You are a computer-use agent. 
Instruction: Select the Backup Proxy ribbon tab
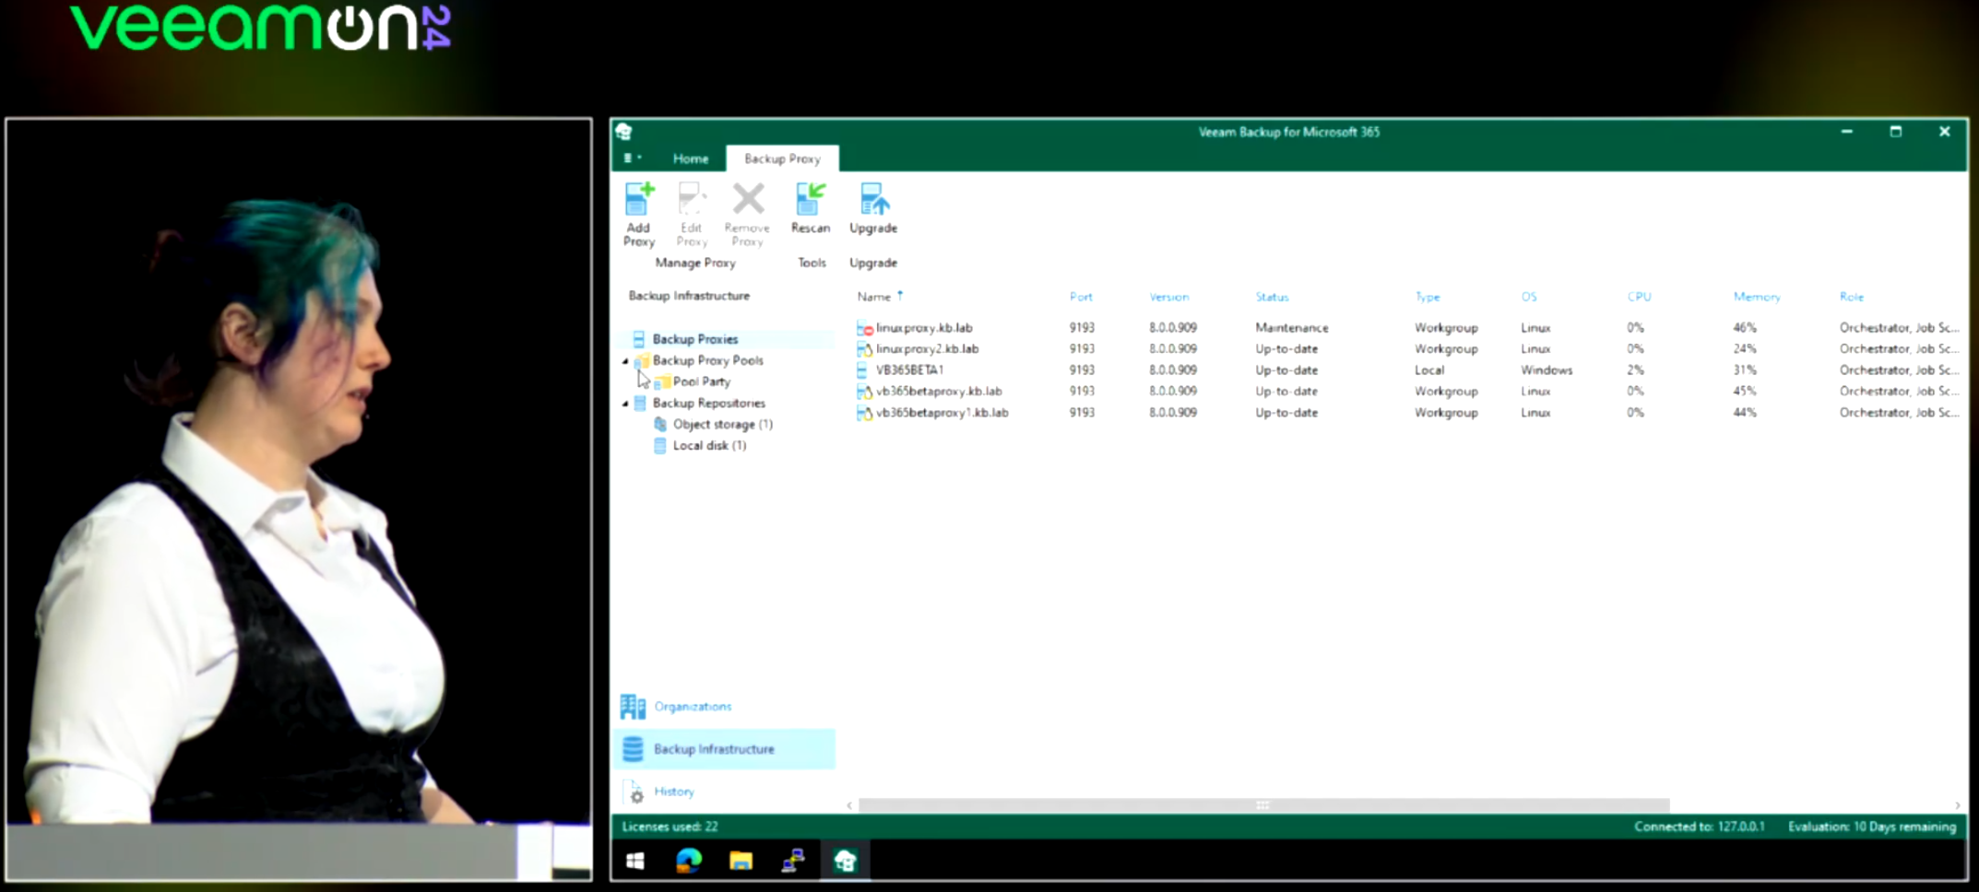[x=782, y=158]
